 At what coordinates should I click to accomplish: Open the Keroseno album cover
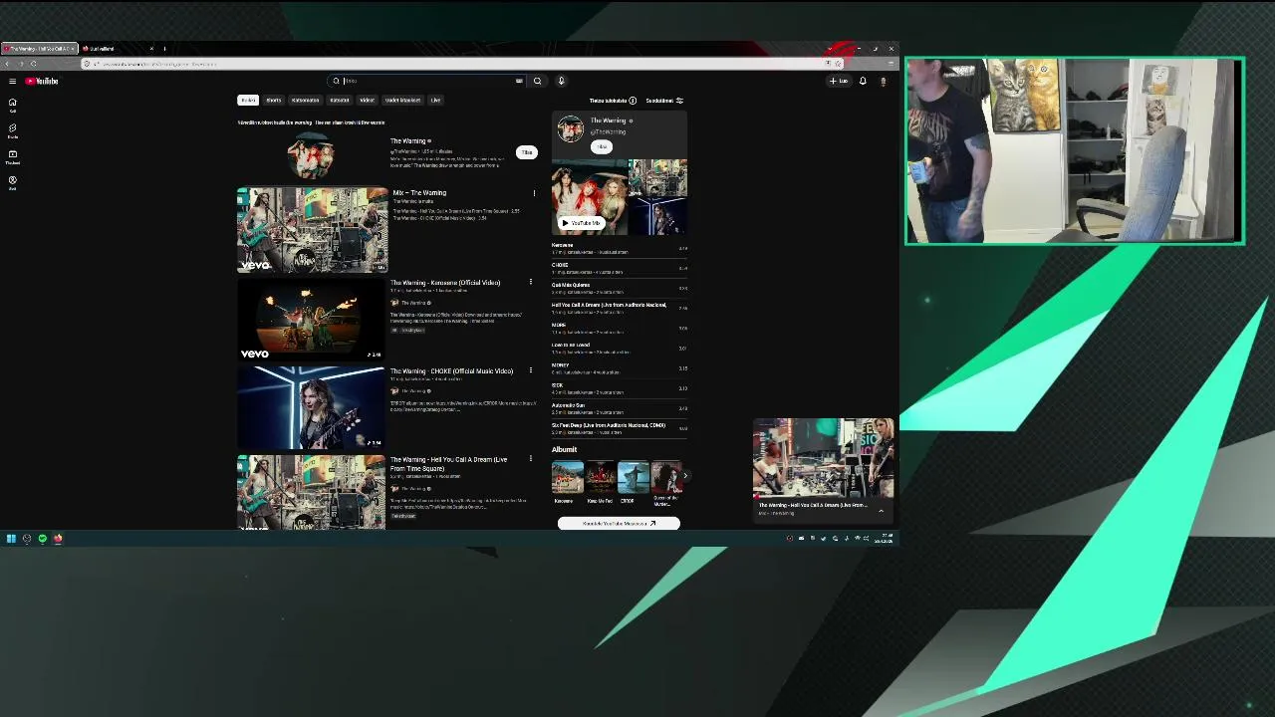[567, 477]
